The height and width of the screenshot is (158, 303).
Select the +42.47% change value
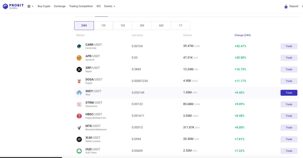click(240, 46)
